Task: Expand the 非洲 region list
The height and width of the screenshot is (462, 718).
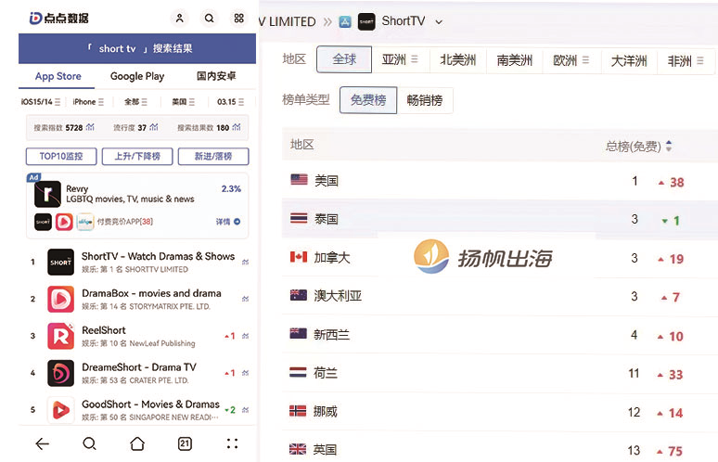Action: [x=699, y=60]
